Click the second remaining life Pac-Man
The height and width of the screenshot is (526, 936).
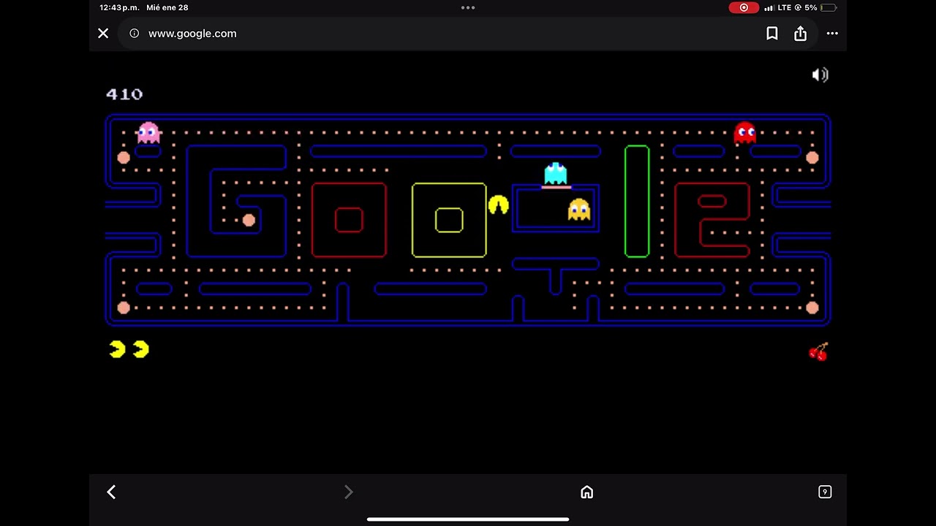pos(141,350)
